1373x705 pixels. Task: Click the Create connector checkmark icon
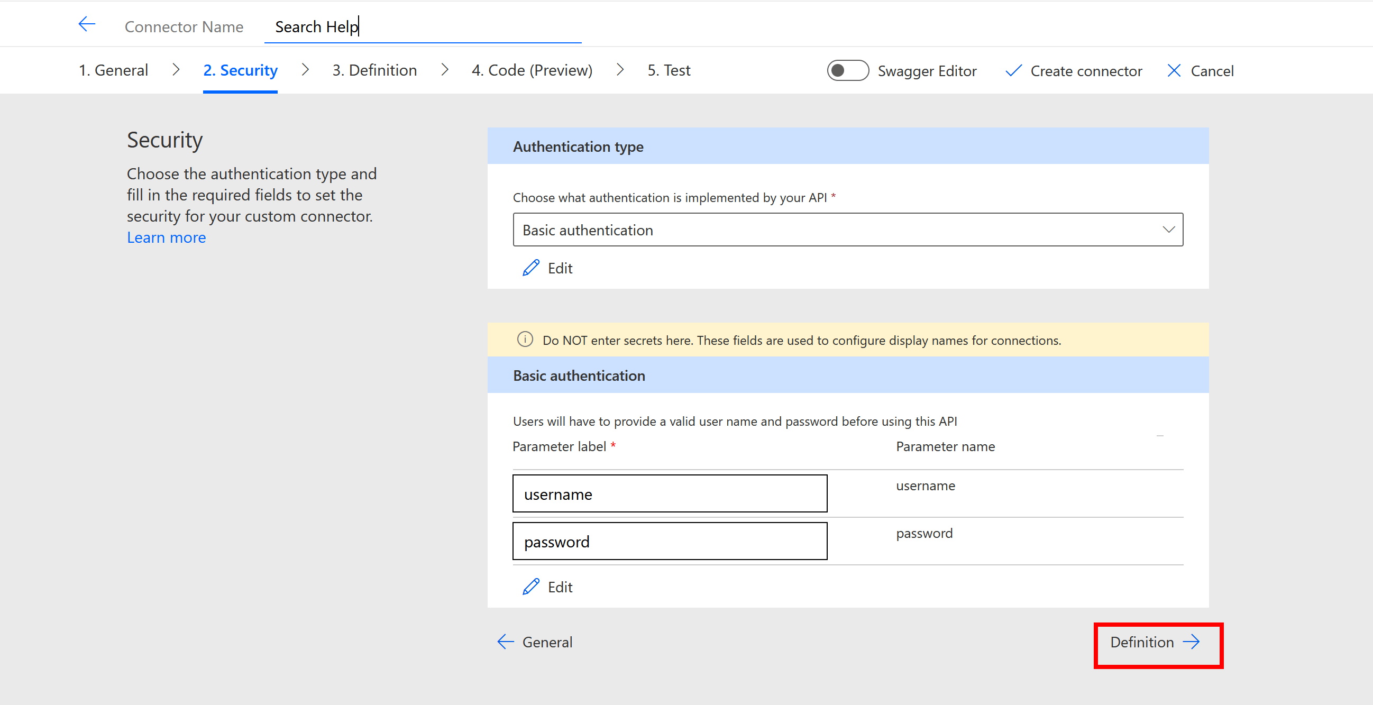tap(1013, 71)
